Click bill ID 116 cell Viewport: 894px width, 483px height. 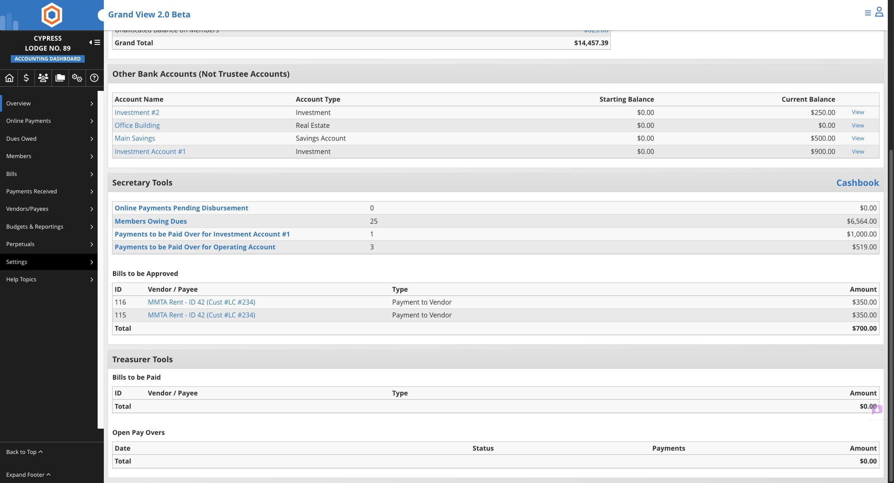pos(120,302)
